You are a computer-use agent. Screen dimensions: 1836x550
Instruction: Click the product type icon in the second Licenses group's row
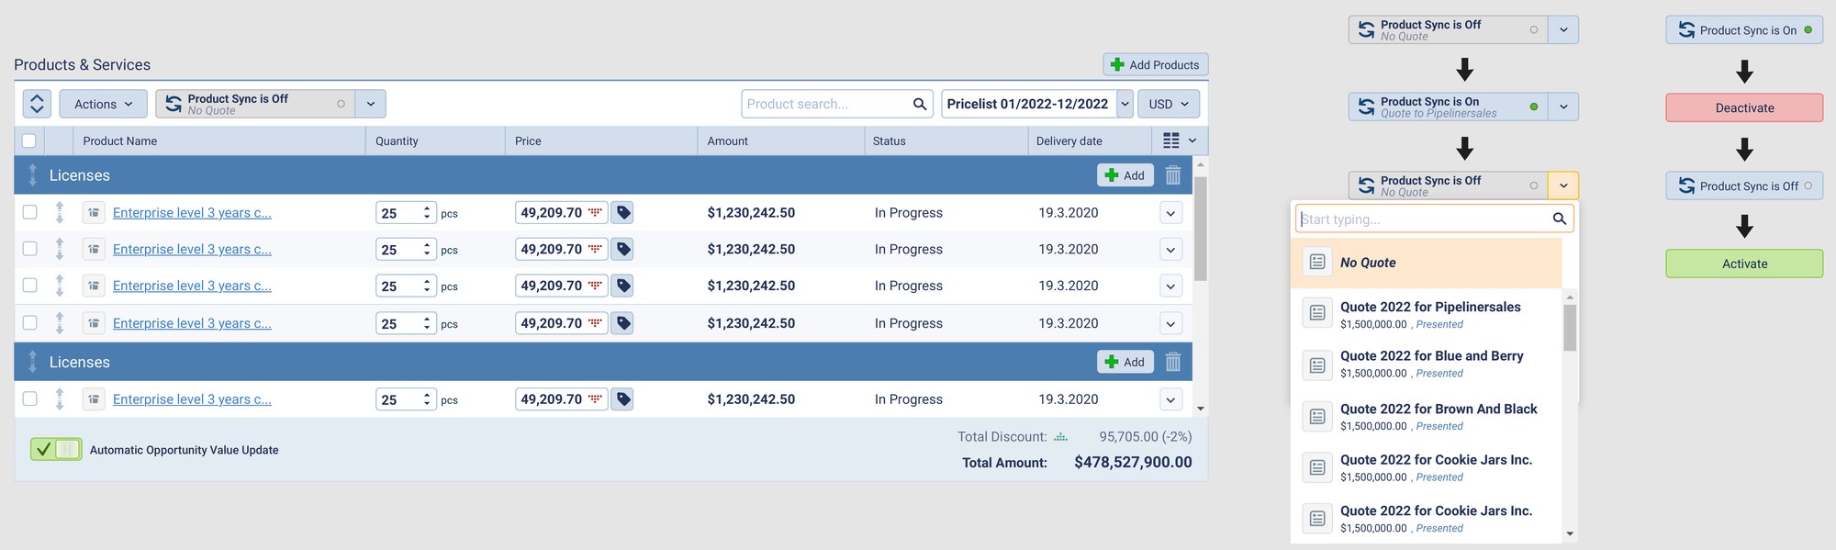coord(94,399)
